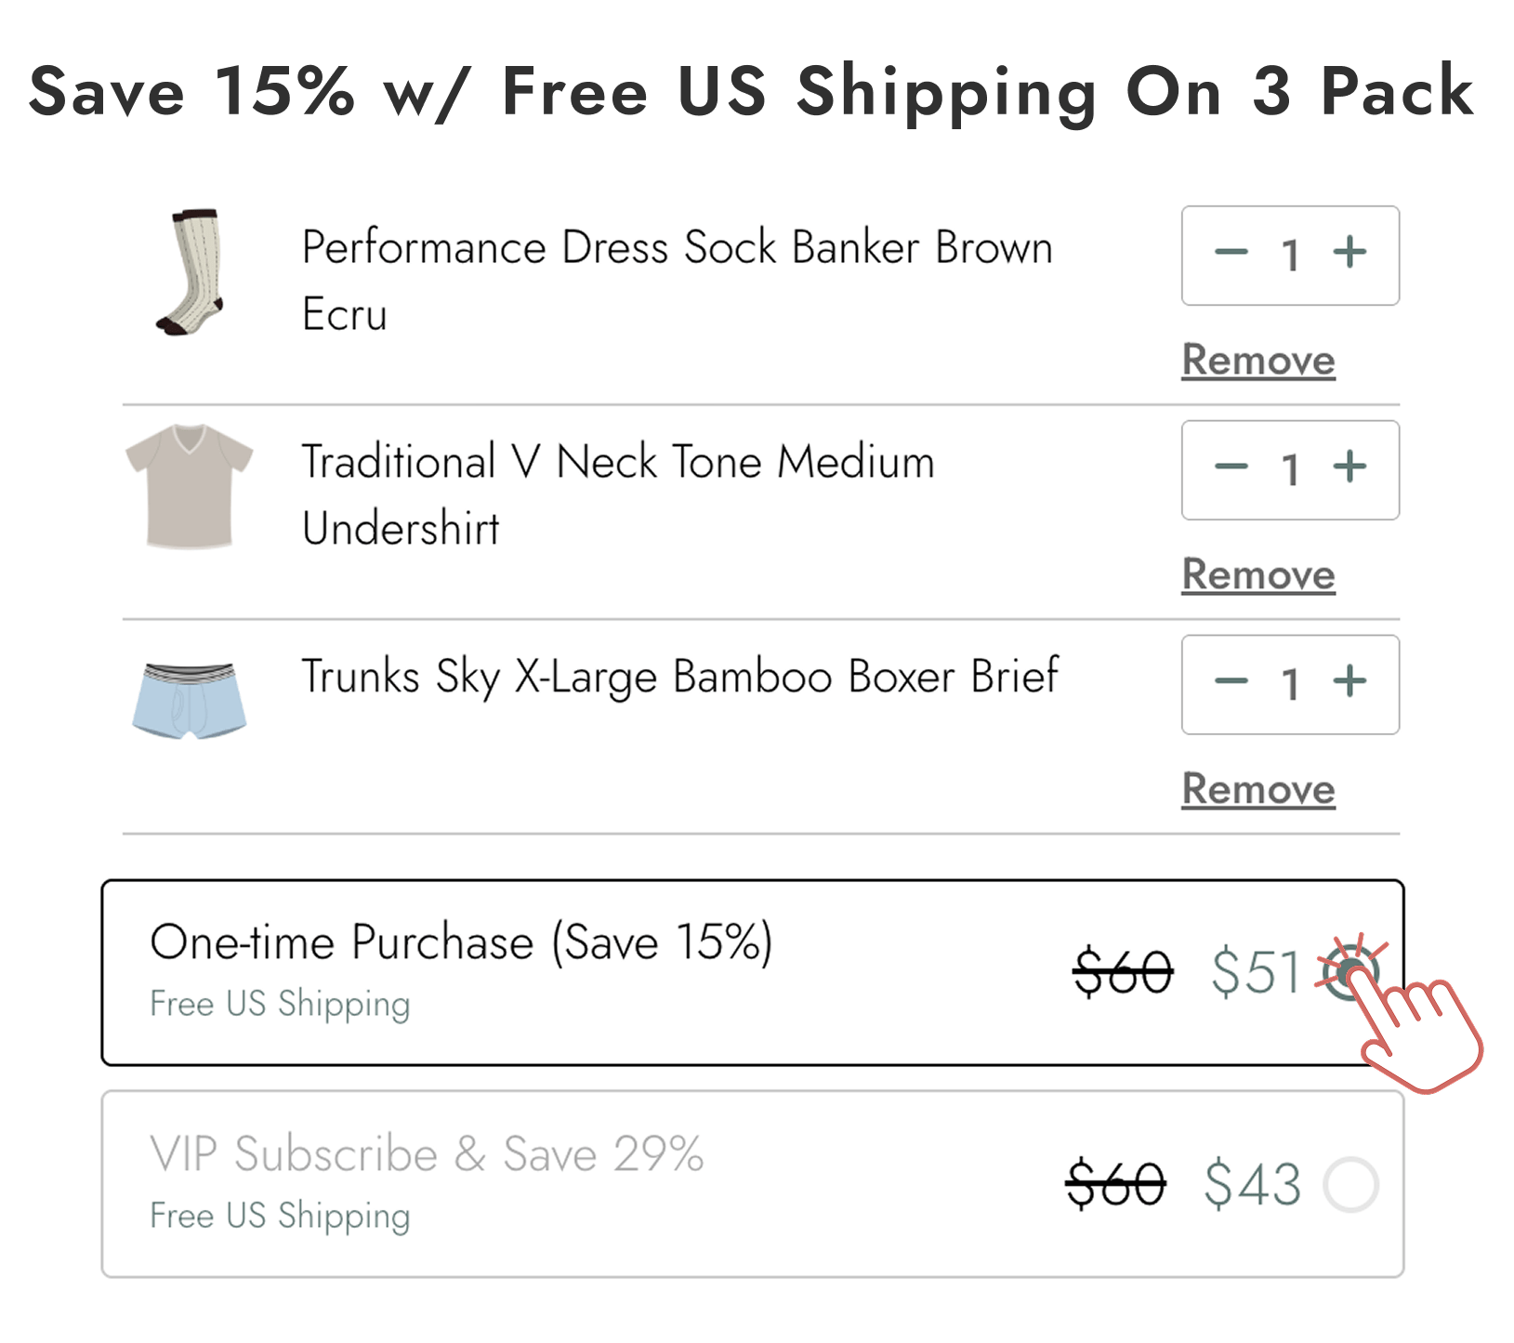Click the Save 15% banner headline

[x=753, y=91]
